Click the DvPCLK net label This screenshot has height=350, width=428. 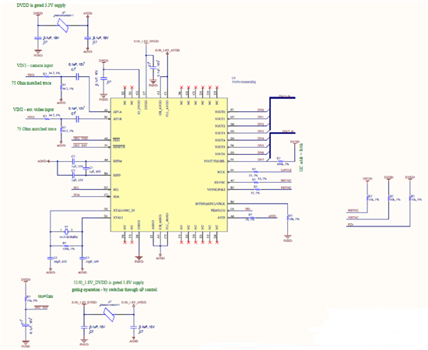click(286, 170)
